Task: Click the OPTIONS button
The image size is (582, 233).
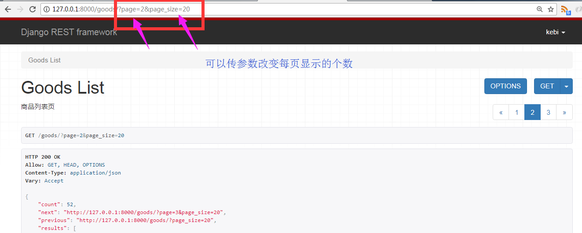Action: [x=505, y=86]
